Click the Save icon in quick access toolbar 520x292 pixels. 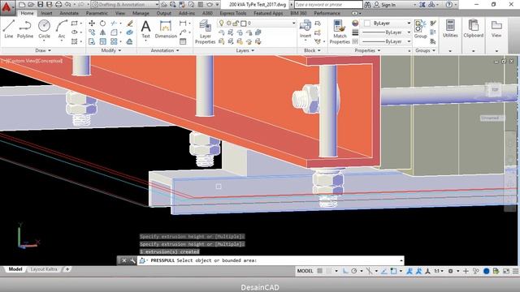[x=40, y=5]
